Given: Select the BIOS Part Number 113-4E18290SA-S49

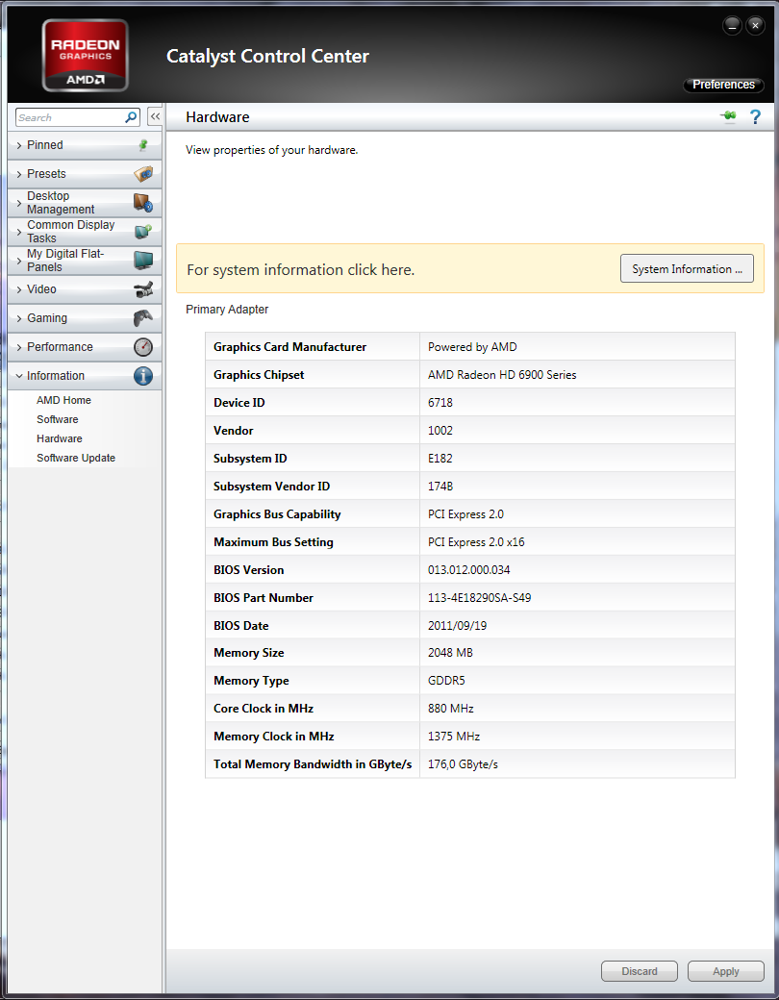Looking at the screenshot, I should pos(479,597).
